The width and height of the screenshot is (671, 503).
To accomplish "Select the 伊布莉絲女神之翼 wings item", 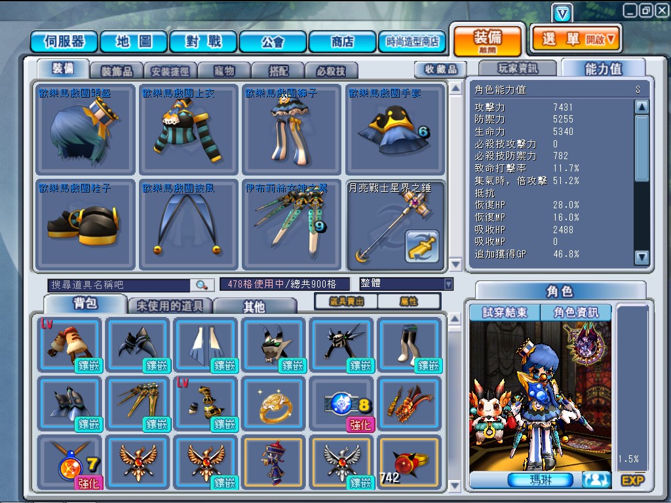I will tap(292, 225).
